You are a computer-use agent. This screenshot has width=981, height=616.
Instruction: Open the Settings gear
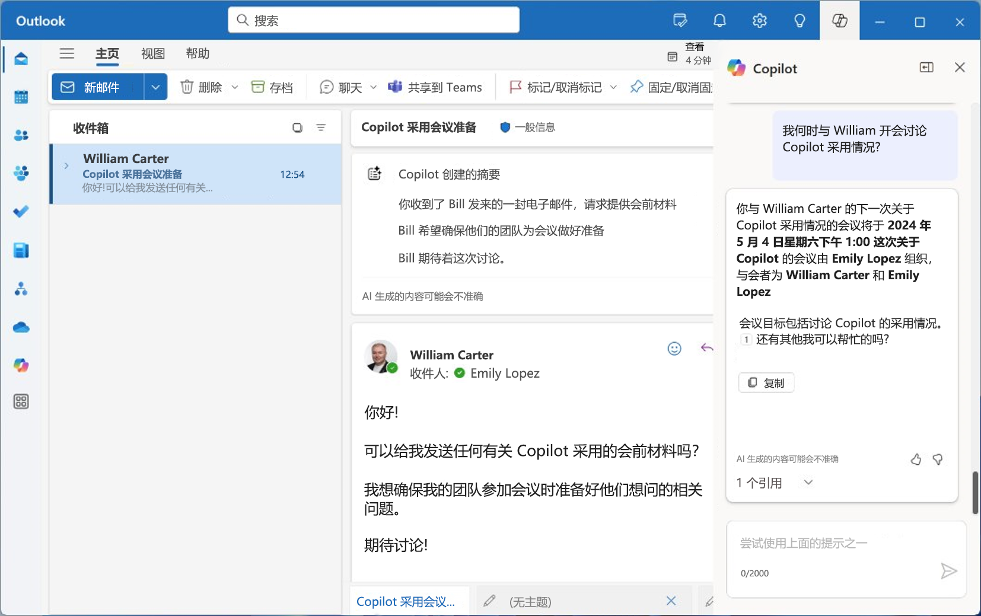[x=760, y=21]
